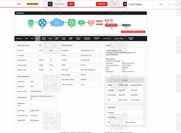Viewport: 181px width, 133px height.
Task: Go to previous find result arrow
Action: [170, 5]
